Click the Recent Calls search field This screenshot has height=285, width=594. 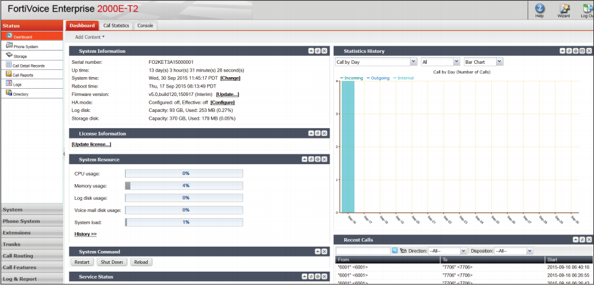point(363,250)
